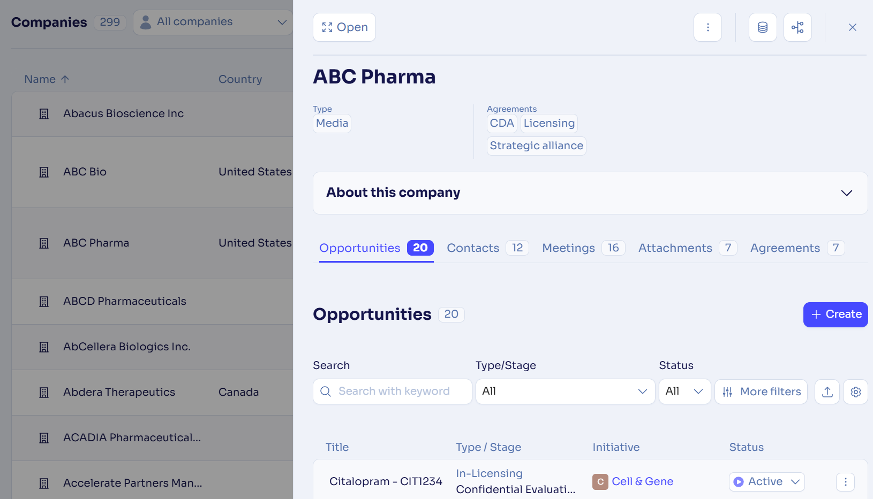This screenshot has width=873, height=499.
Task: Click the relationship graph icon
Action: click(x=797, y=27)
